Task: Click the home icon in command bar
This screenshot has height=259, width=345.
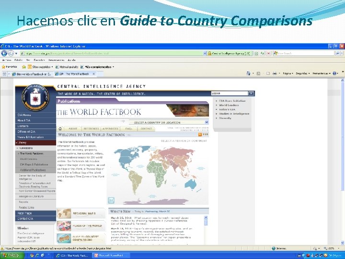Action: tap(248, 73)
